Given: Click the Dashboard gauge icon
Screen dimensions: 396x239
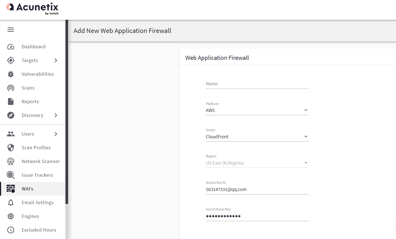Looking at the screenshot, I should pyautogui.click(x=11, y=47).
